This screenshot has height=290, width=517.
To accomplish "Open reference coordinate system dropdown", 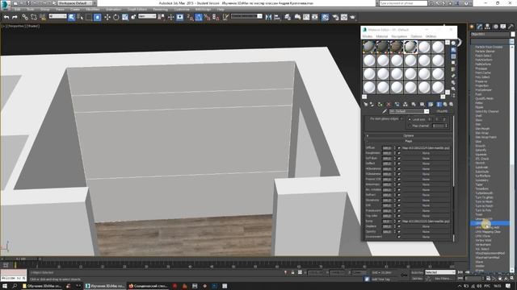I will [147, 16].
